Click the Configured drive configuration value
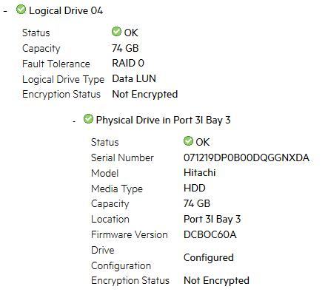The image size is (328, 295). (209, 258)
